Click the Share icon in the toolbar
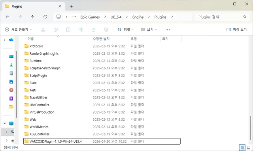This screenshot has height=151, width=253. point(94,30)
